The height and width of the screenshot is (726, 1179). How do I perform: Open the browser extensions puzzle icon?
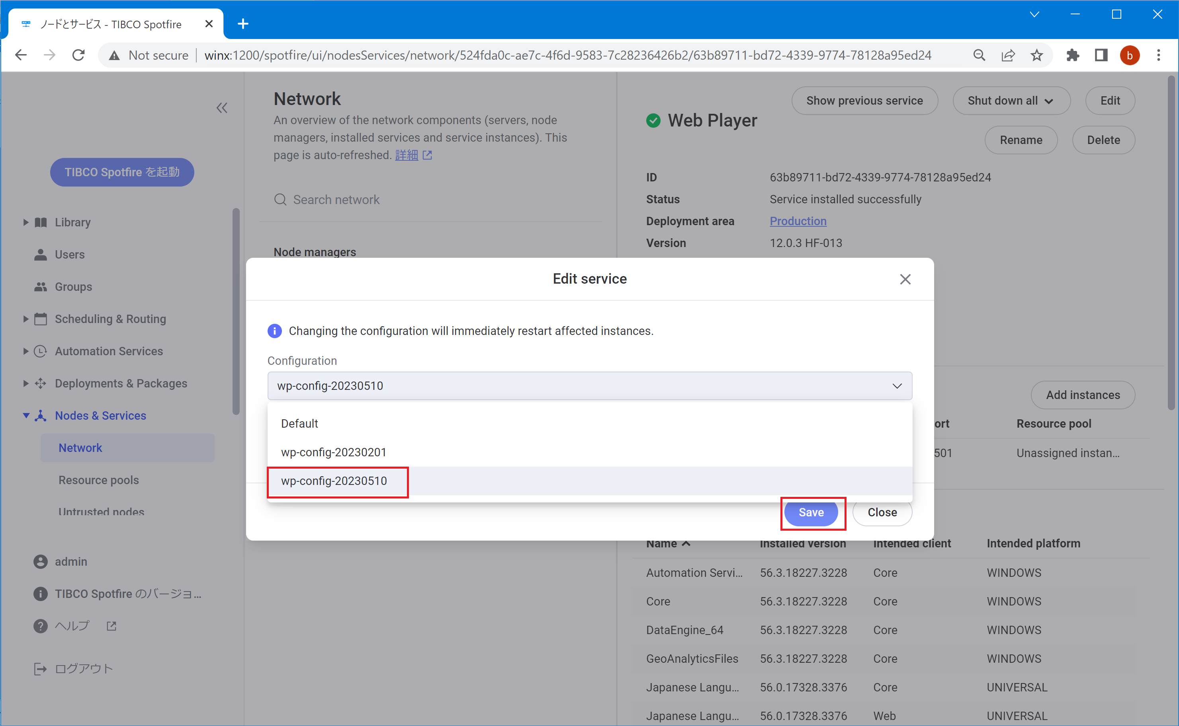tap(1072, 55)
